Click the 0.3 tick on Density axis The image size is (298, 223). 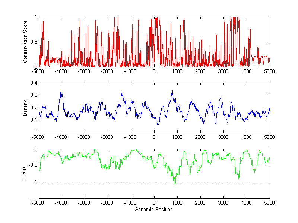pyautogui.click(x=33, y=95)
